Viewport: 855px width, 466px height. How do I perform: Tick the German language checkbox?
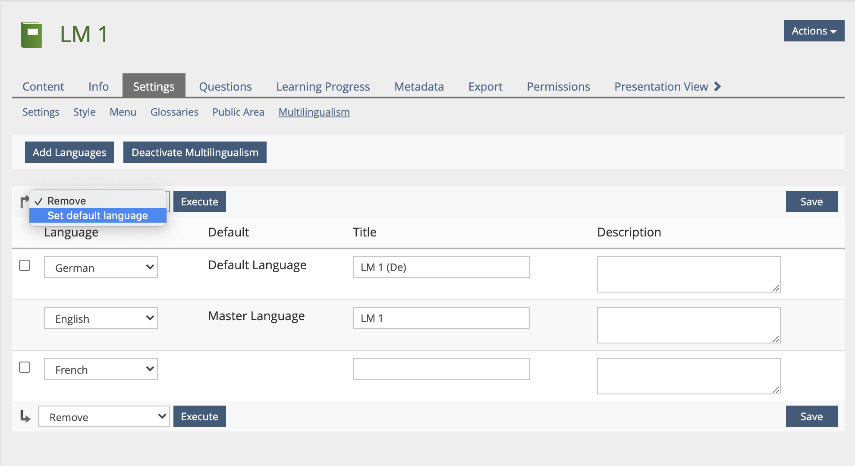[x=25, y=265]
